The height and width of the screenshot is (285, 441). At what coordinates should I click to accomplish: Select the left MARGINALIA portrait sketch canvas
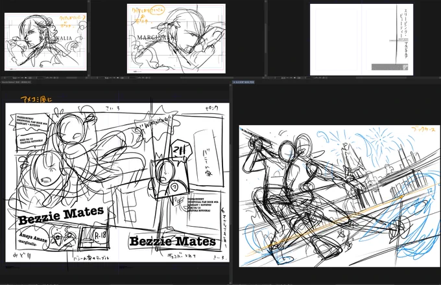click(x=45, y=41)
